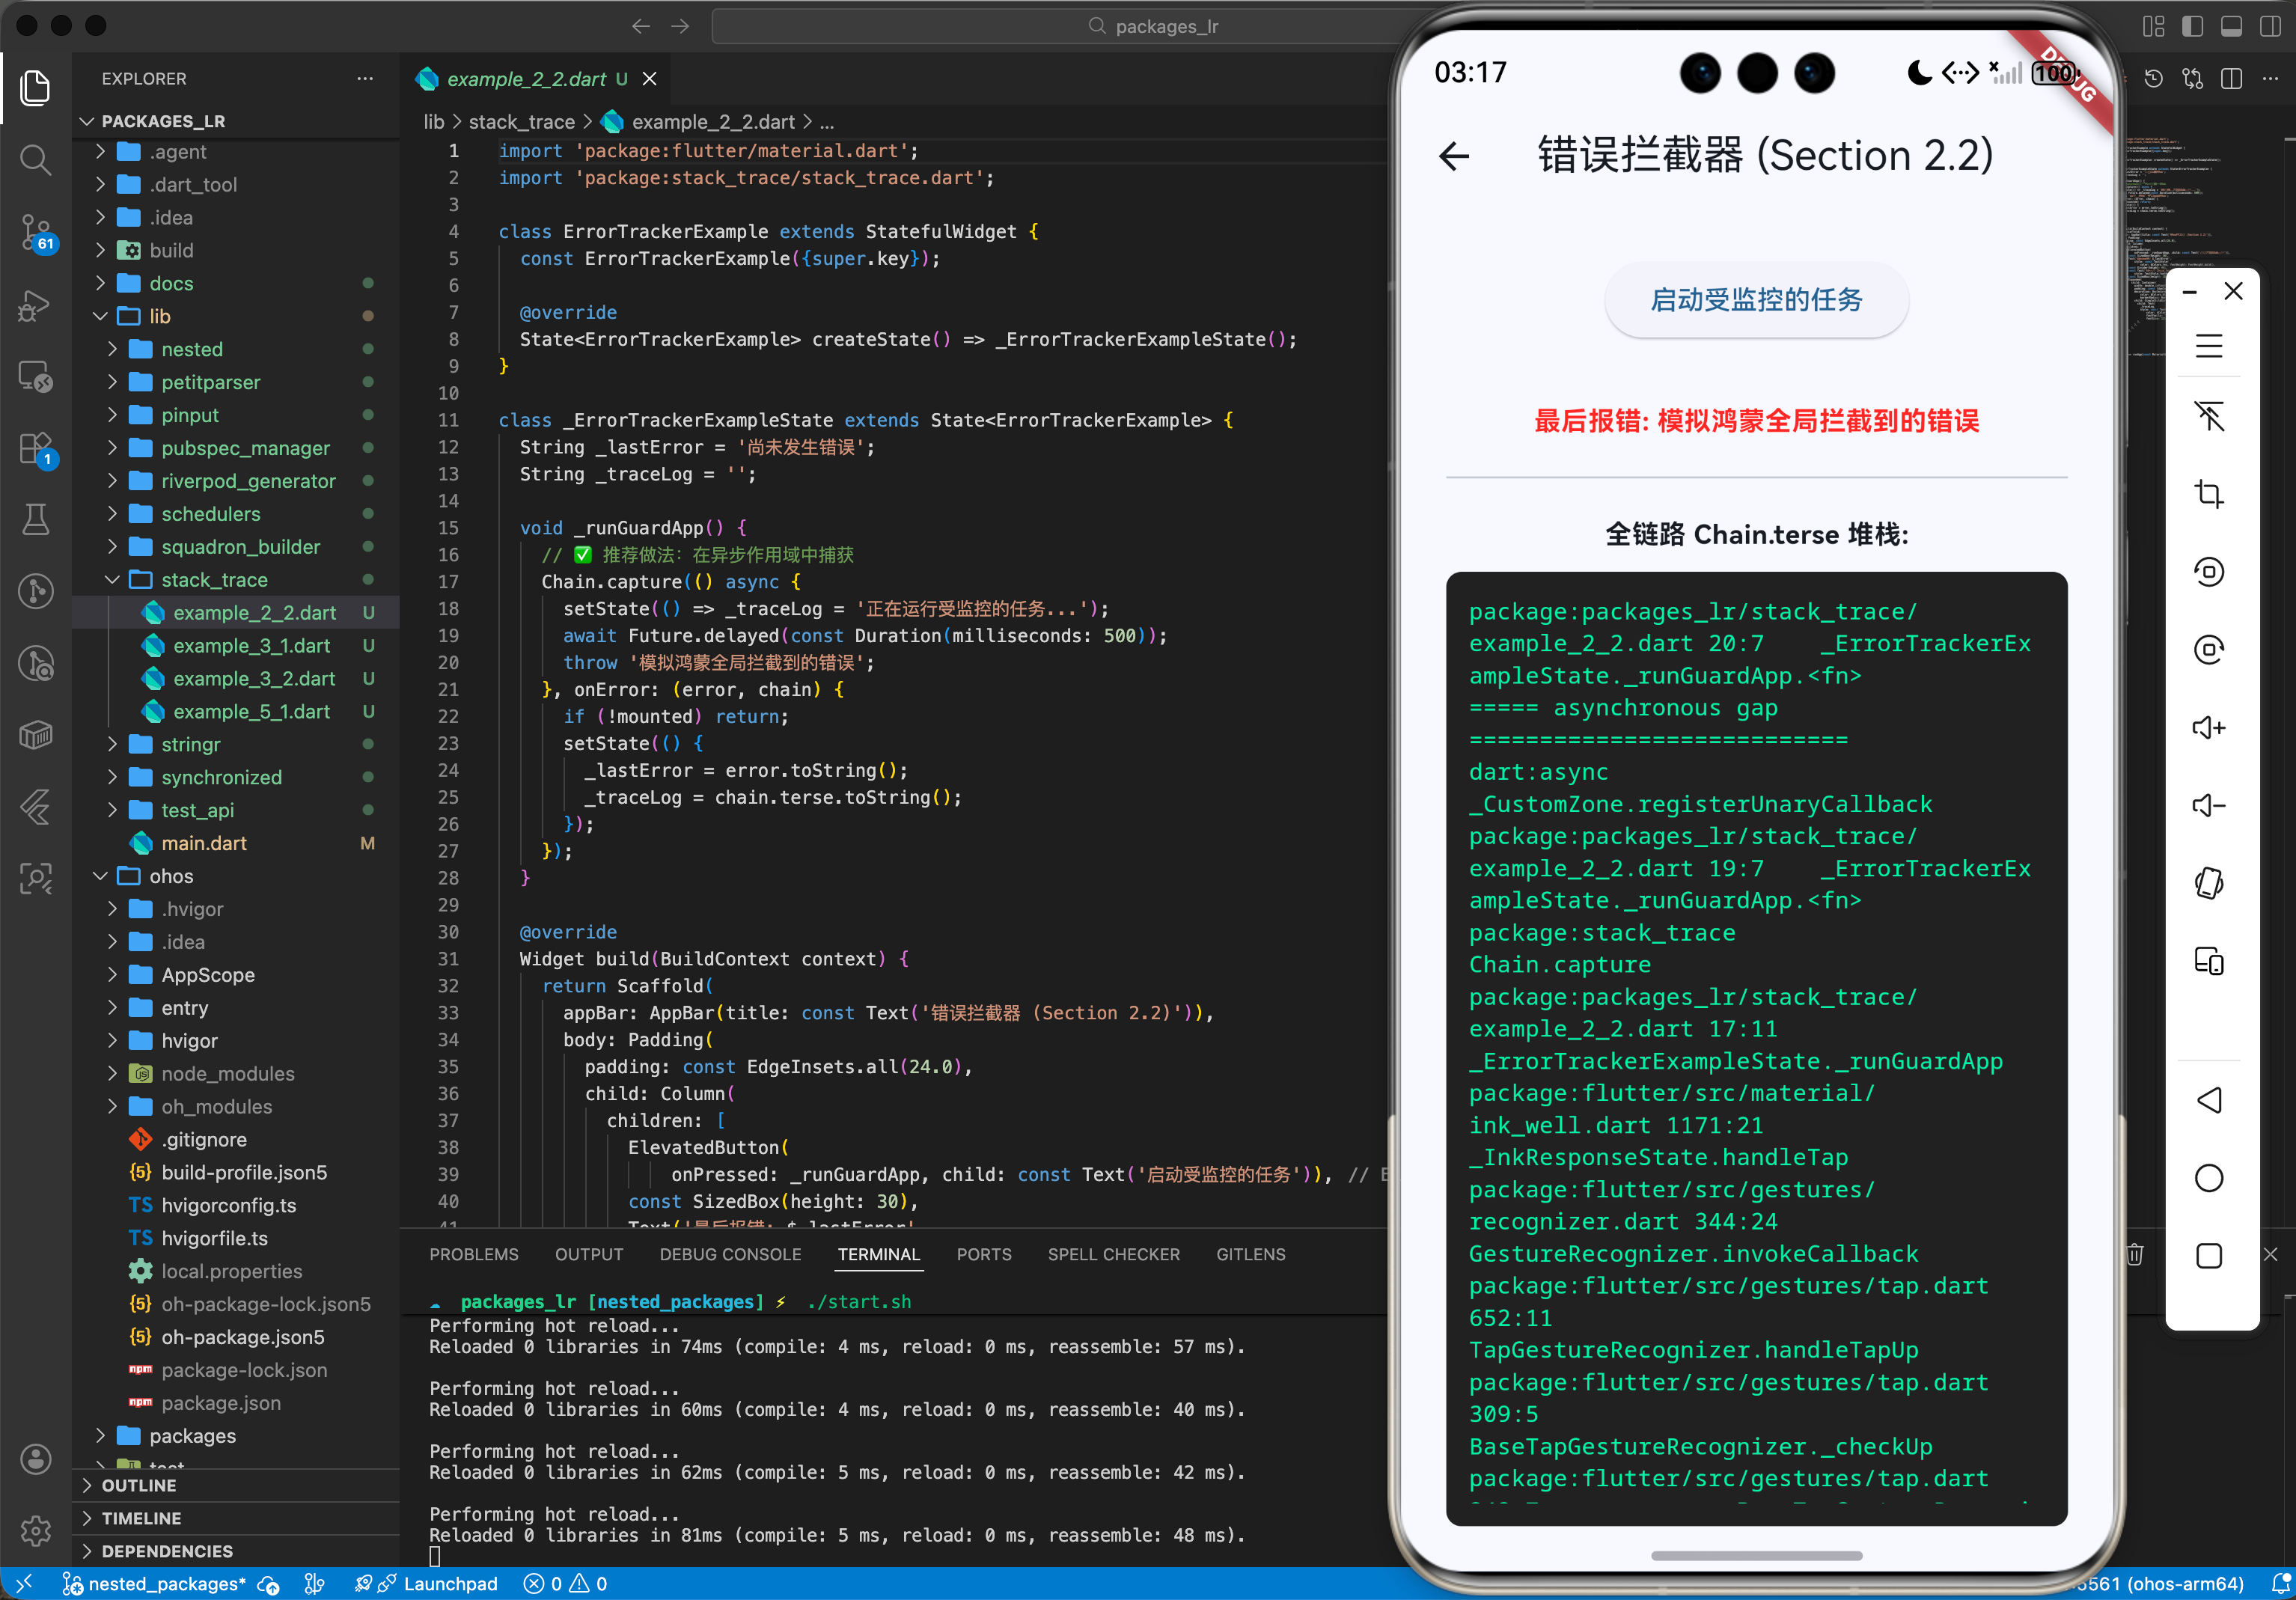Go back with editor navigation arrow
The width and height of the screenshot is (2296, 1600).
(641, 26)
